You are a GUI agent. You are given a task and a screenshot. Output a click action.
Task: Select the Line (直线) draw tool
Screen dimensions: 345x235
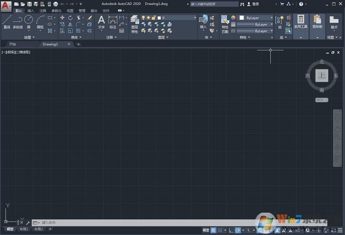[7, 22]
